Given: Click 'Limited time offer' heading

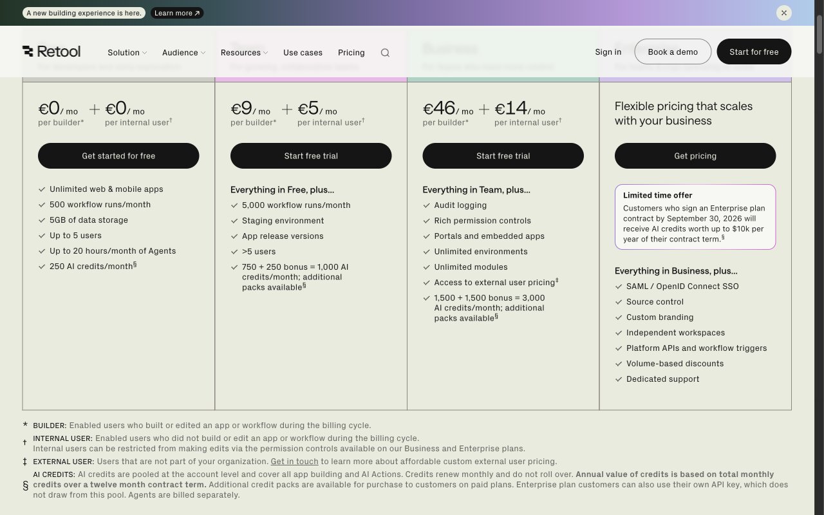Looking at the screenshot, I should tap(658, 195).
